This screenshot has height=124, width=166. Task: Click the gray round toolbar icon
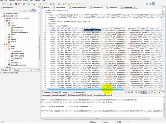(59, 4)
